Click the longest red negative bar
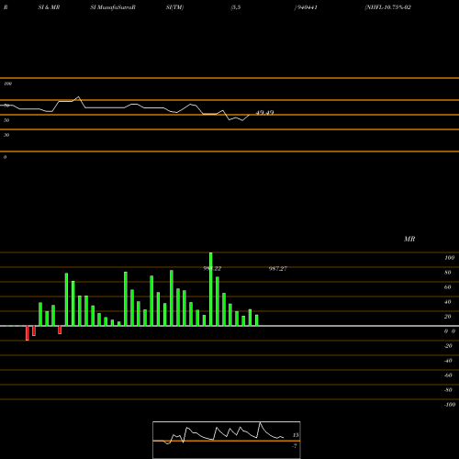459x459 pixels. click(28, 333)
